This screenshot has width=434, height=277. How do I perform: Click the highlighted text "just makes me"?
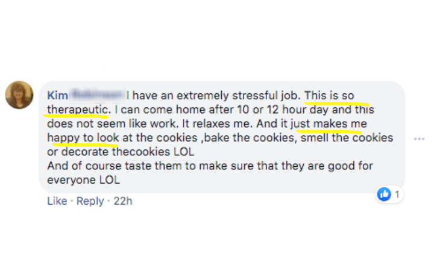coord(328,124)
